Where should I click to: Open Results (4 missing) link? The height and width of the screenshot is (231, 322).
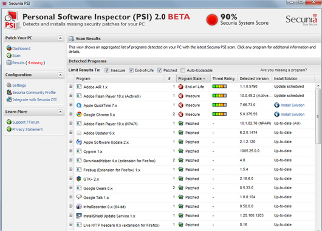[29, 62]
